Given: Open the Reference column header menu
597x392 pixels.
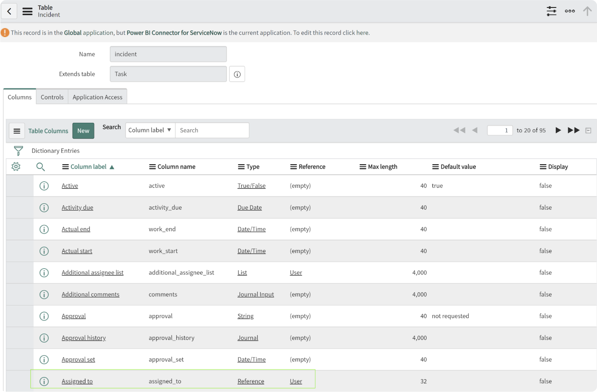Looking at the screenshot, I should [x=293, y=167].
